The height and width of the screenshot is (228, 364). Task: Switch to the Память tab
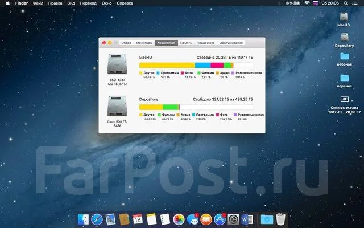tap(186, 43)
